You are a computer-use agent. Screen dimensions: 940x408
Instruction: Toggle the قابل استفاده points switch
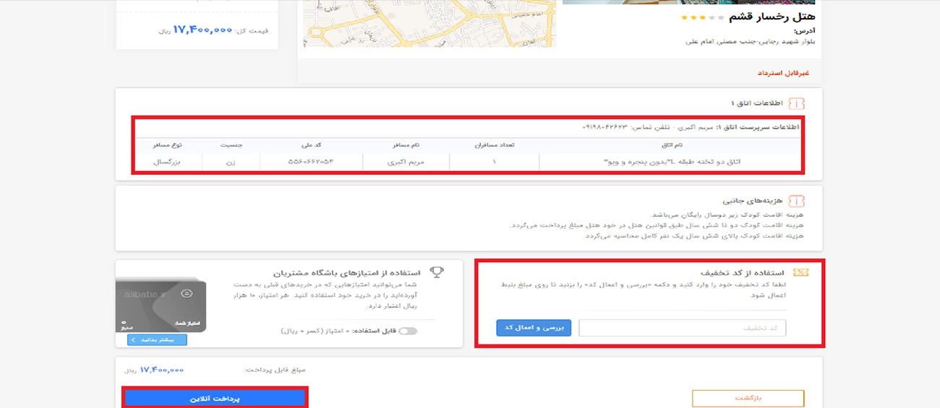[408, 331]
